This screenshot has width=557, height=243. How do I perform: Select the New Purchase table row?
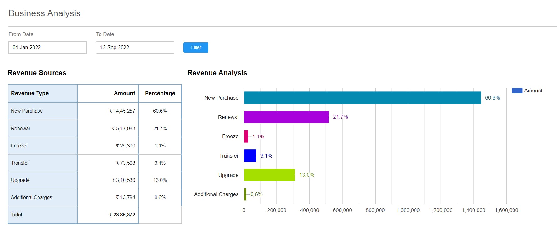[95, 111]
